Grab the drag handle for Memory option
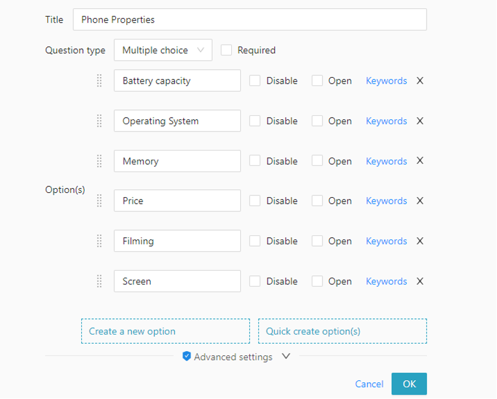Image resolution: width=497 pixels, height=399 pixels. [x=99, y=161]
